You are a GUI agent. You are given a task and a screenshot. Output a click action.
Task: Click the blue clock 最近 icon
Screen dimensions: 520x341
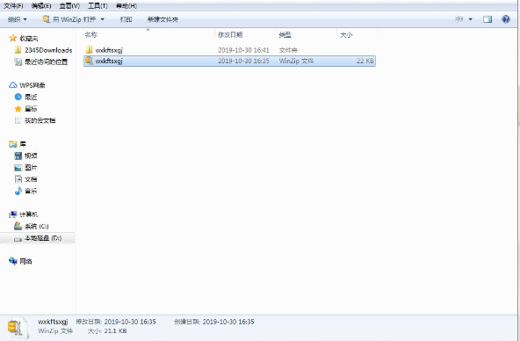(x=18, y=97)
